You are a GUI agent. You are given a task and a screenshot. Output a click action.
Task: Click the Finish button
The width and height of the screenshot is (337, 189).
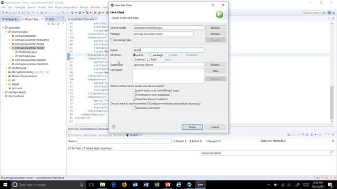click(x=192, y=127)
